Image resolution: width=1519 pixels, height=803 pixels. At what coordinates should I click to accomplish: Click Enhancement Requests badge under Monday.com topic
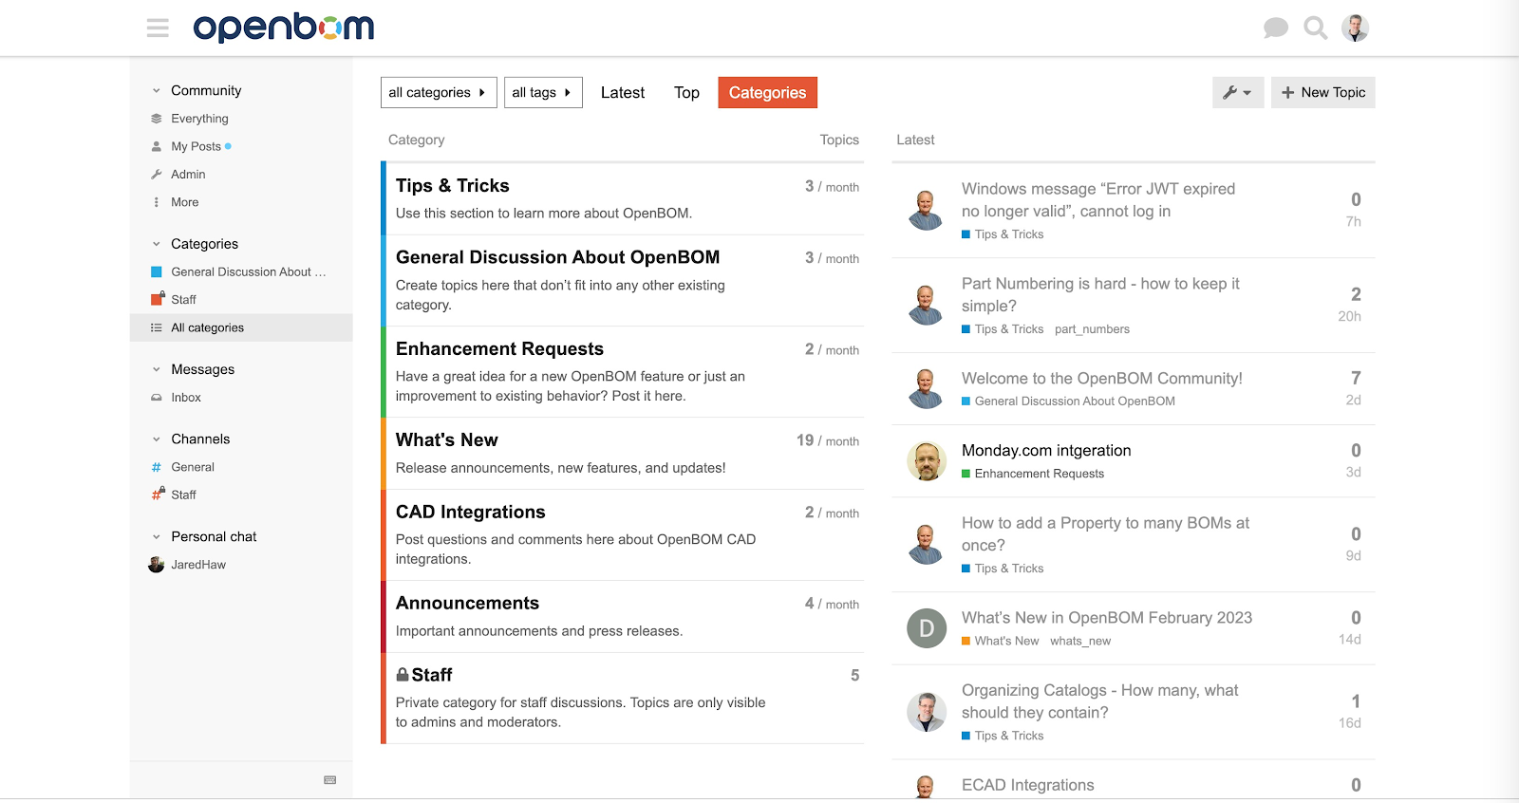(x=1033, y=474)
